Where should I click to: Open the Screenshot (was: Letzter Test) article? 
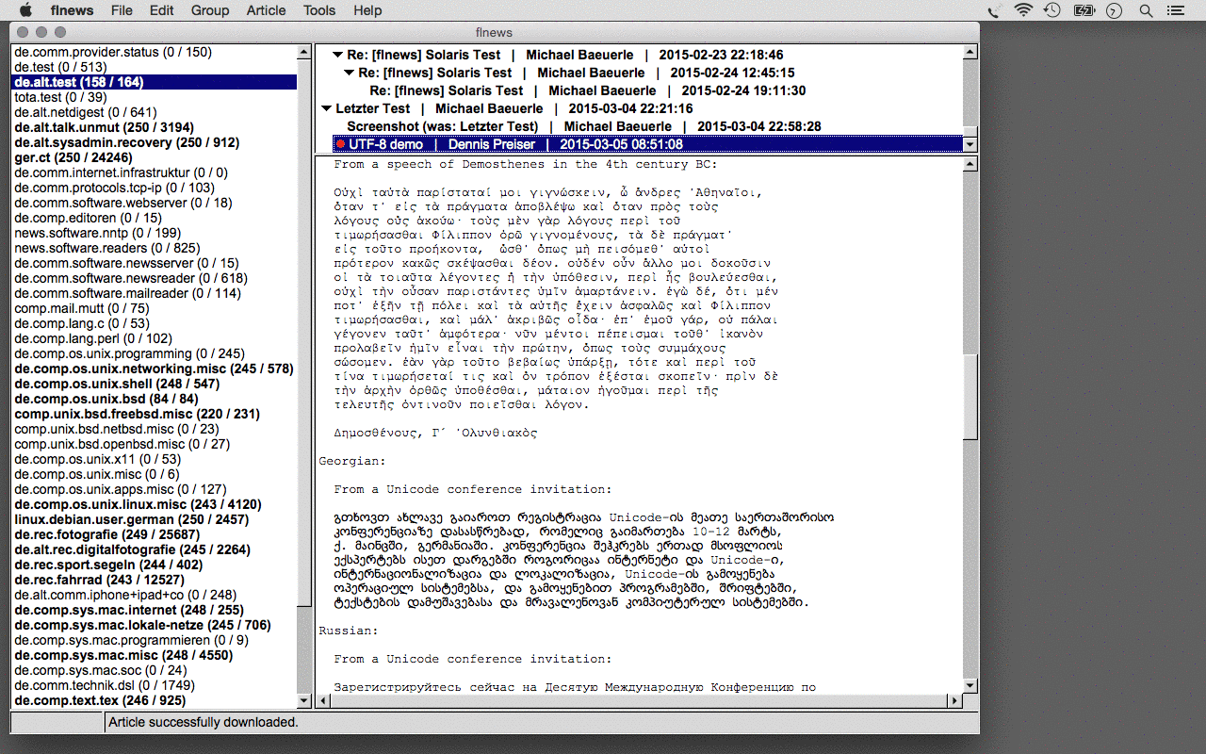[443, 126]
